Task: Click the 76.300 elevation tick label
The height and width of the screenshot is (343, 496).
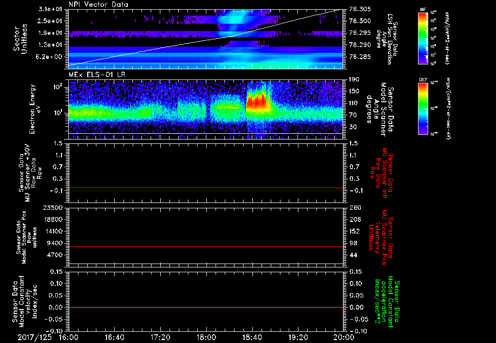Action: point(360,21)
